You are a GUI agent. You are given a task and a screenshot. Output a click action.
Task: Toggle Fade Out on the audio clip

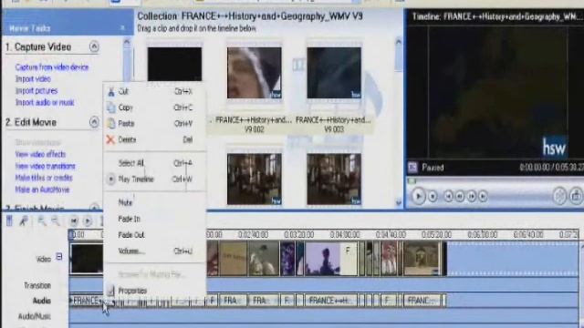click(x=154, y=235)
